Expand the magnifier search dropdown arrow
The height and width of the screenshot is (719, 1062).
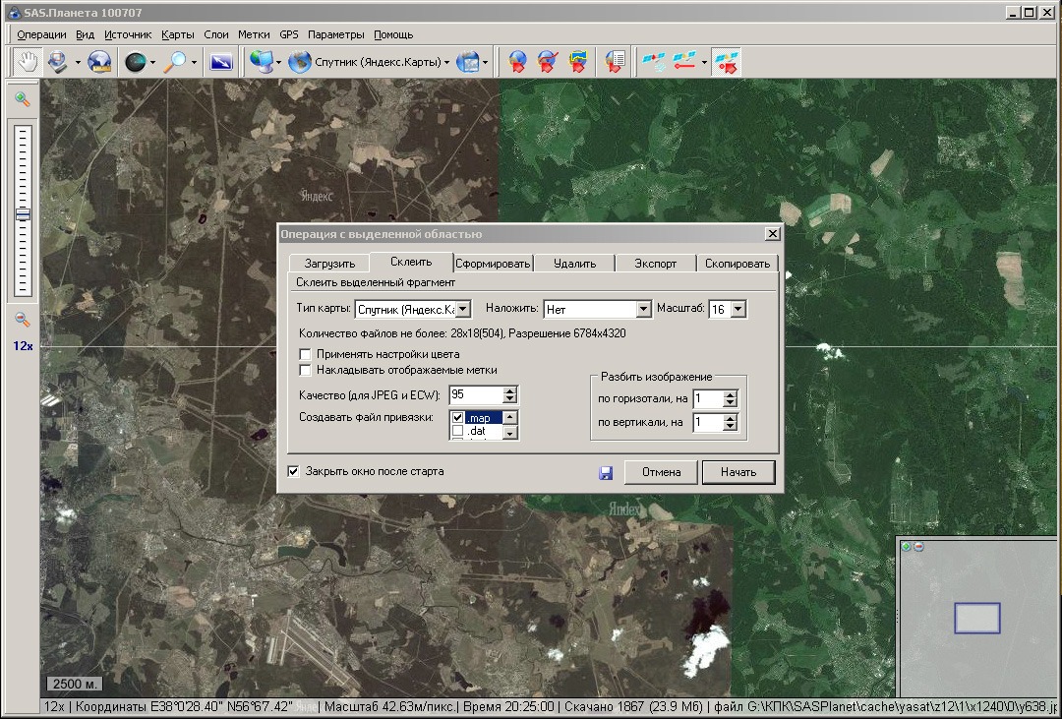tap(194, 62)
